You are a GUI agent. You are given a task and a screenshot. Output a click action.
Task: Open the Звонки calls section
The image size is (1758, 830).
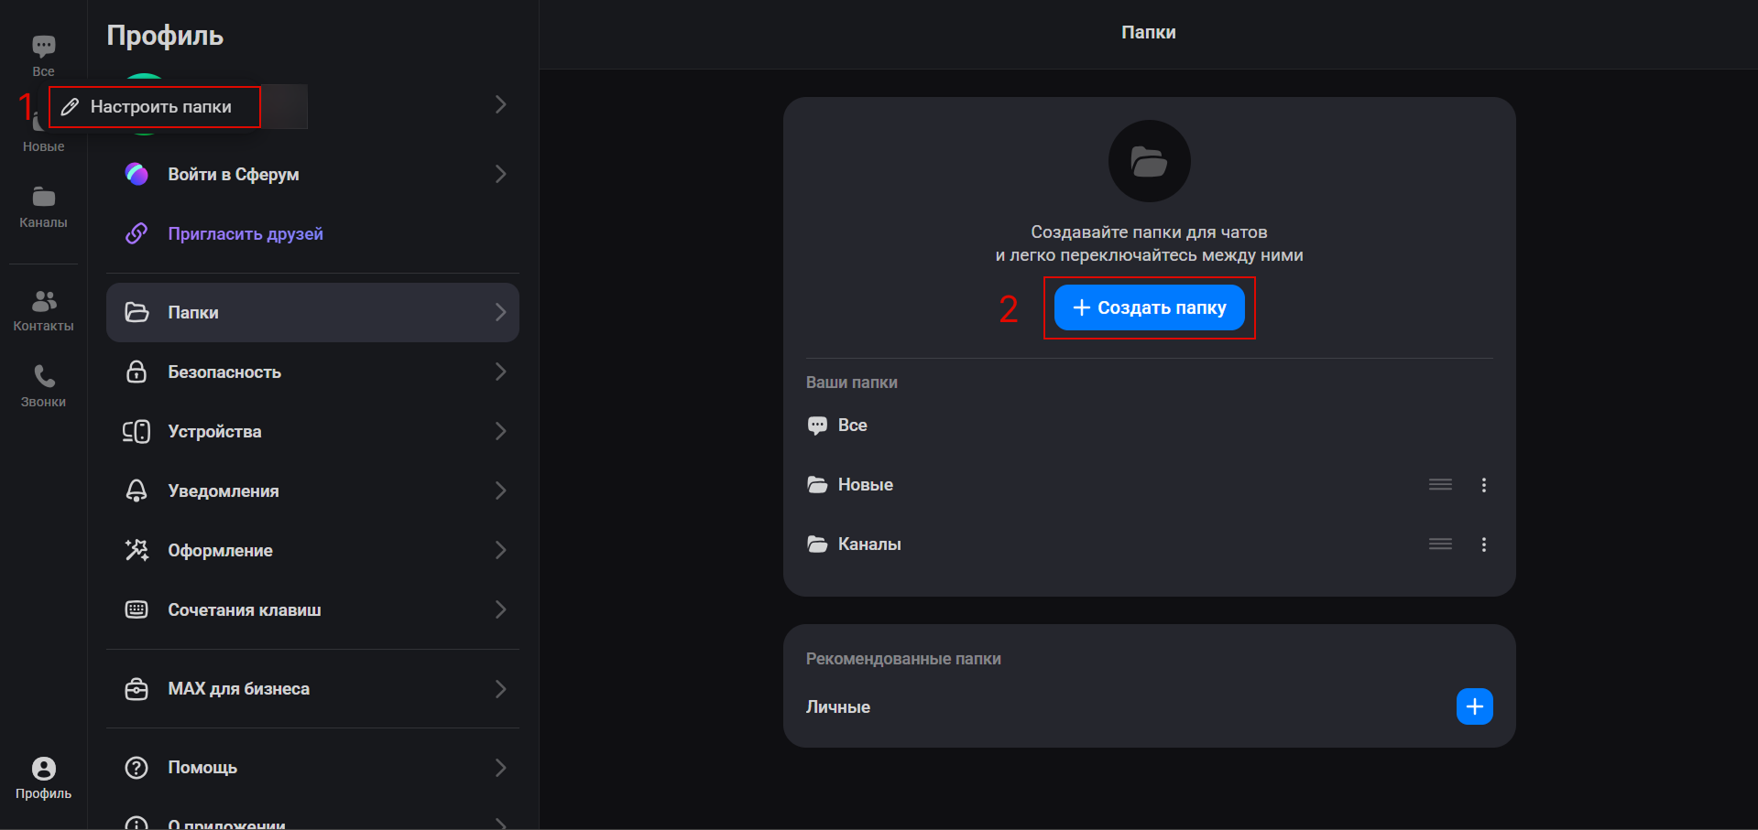(x=43, y=386)
